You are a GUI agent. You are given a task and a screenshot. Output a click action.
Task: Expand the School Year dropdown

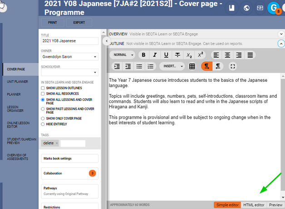coord(69,72)
